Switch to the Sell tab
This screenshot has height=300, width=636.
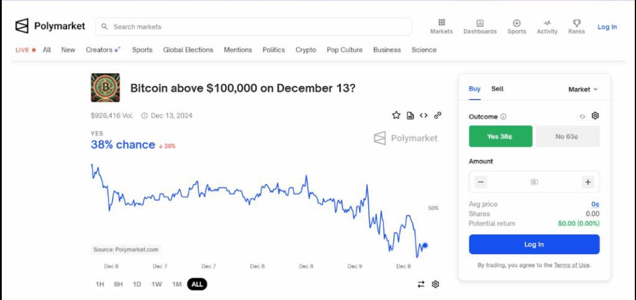coord(497,89)
